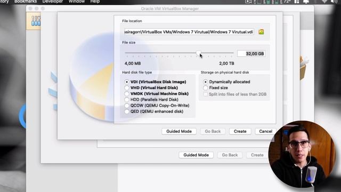Open the Help menu

pyautogui.click(x=95, y=2)
